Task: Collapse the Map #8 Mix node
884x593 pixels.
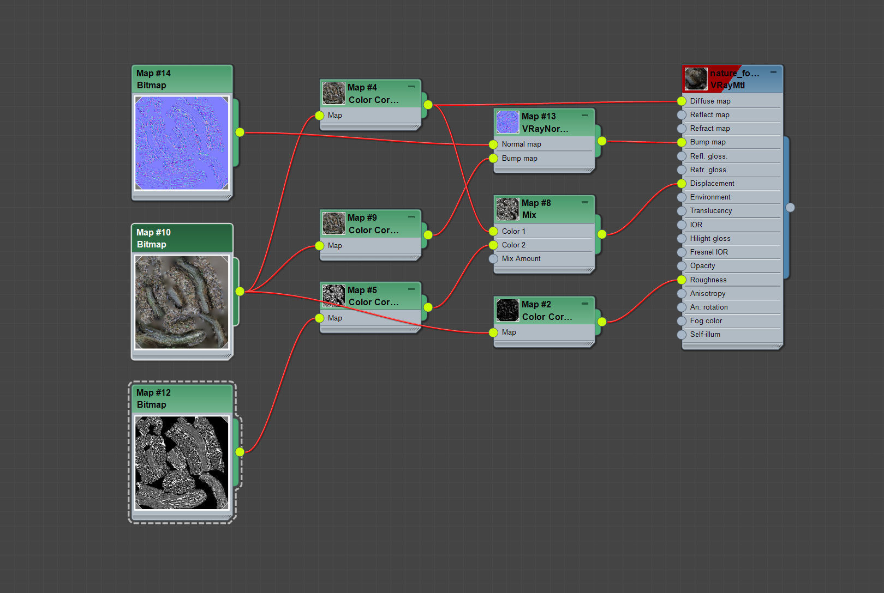Action: point(585,202)
